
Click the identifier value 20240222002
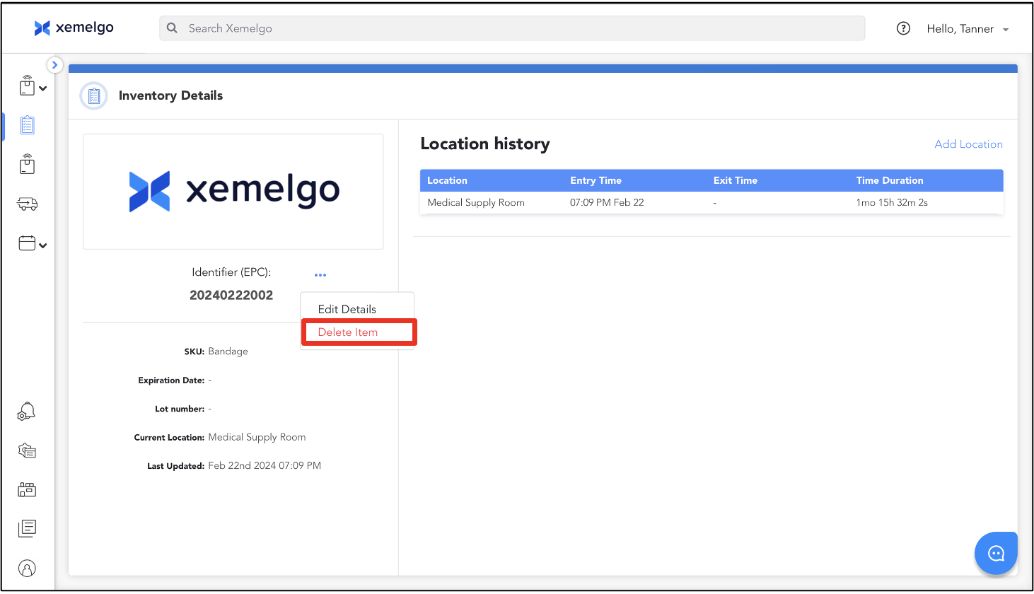click(x=231, y=295)
